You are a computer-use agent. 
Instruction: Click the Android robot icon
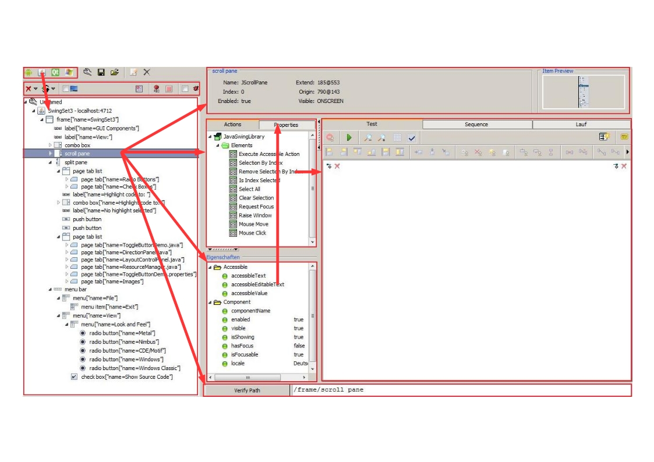click(29, 72)
